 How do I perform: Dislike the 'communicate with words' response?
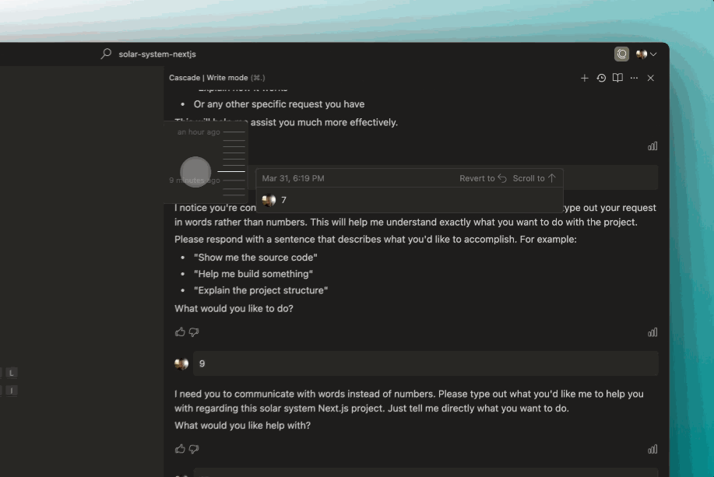point(194,449)
